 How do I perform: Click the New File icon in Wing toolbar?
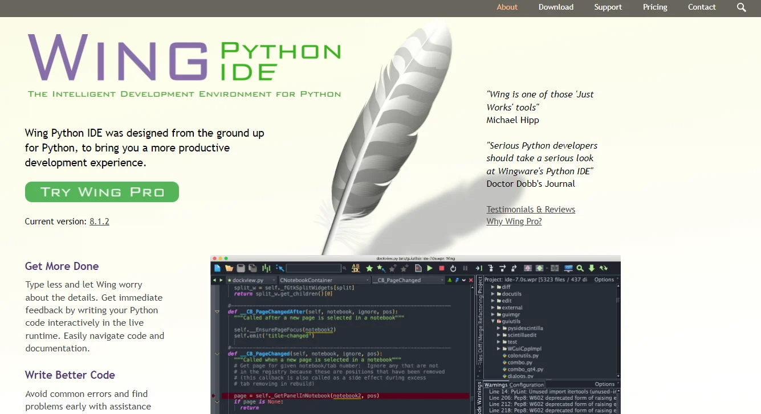(x=217, y=268)
